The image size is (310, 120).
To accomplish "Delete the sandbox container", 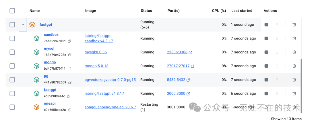I will tap(294, 38).
